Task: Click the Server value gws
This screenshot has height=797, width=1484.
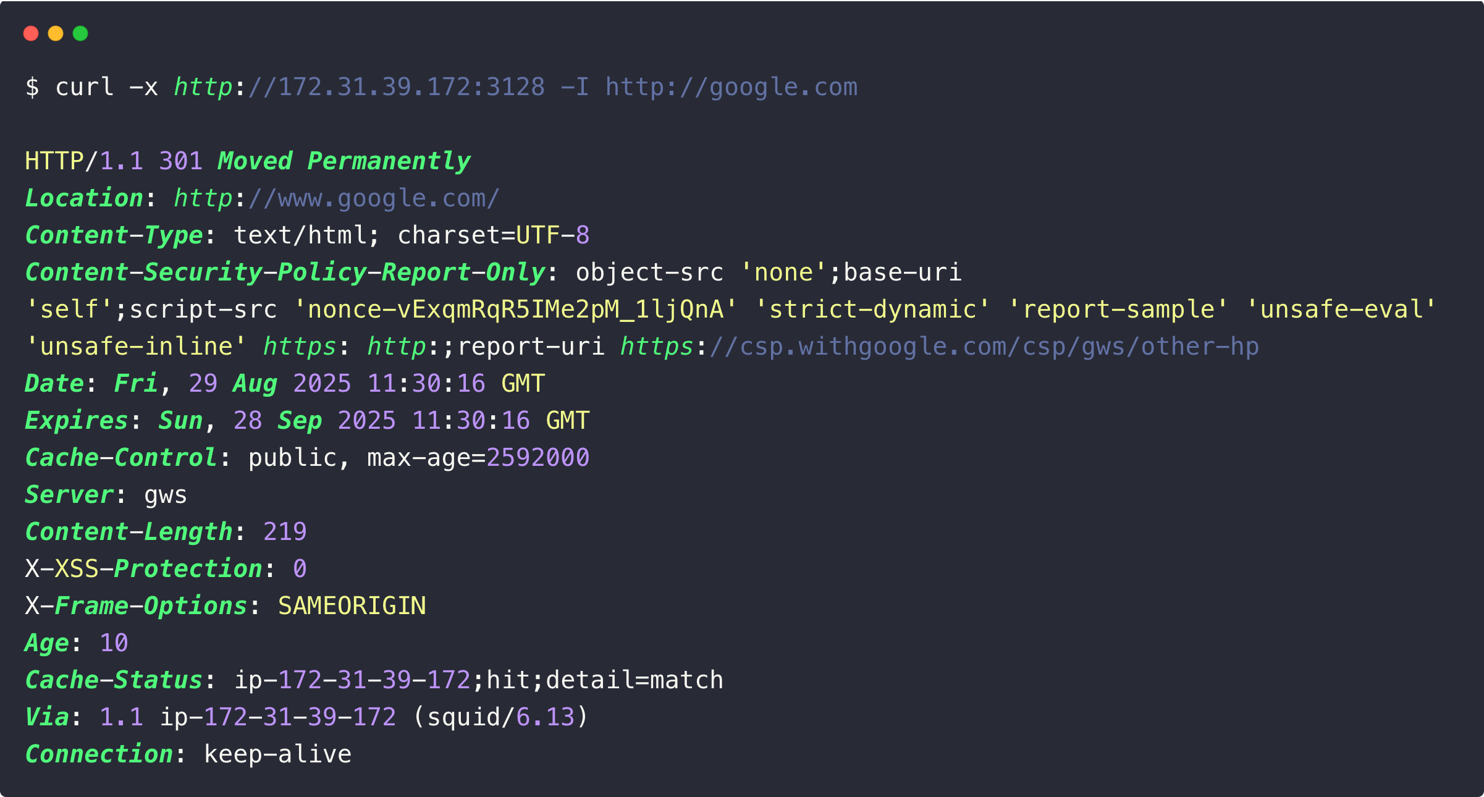Action: (165, 495)
